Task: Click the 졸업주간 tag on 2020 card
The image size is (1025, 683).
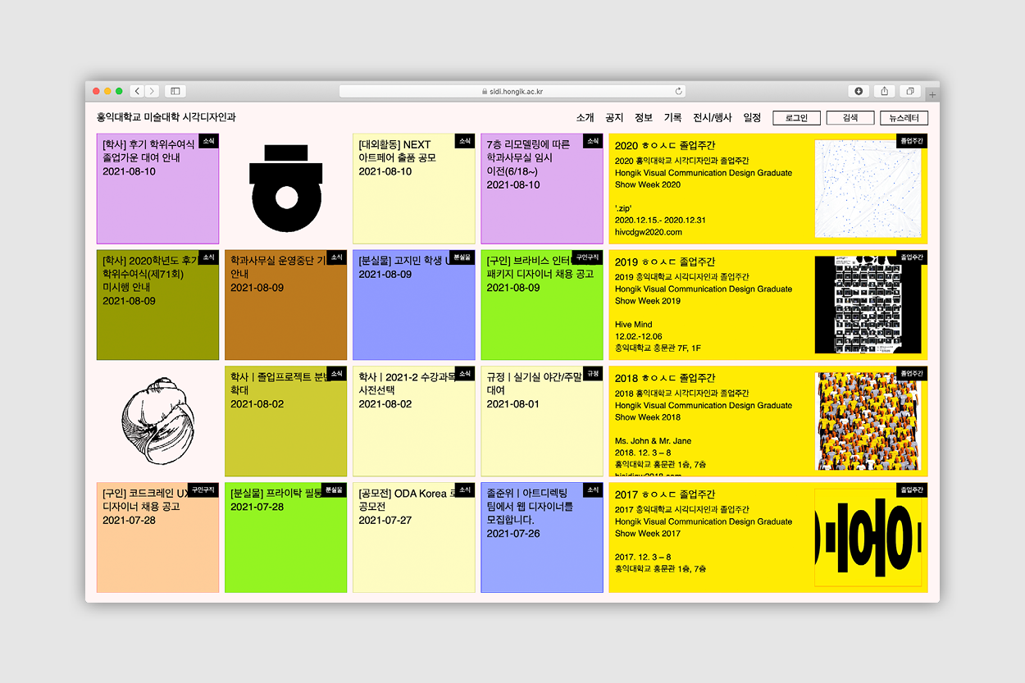Action: 912,140
